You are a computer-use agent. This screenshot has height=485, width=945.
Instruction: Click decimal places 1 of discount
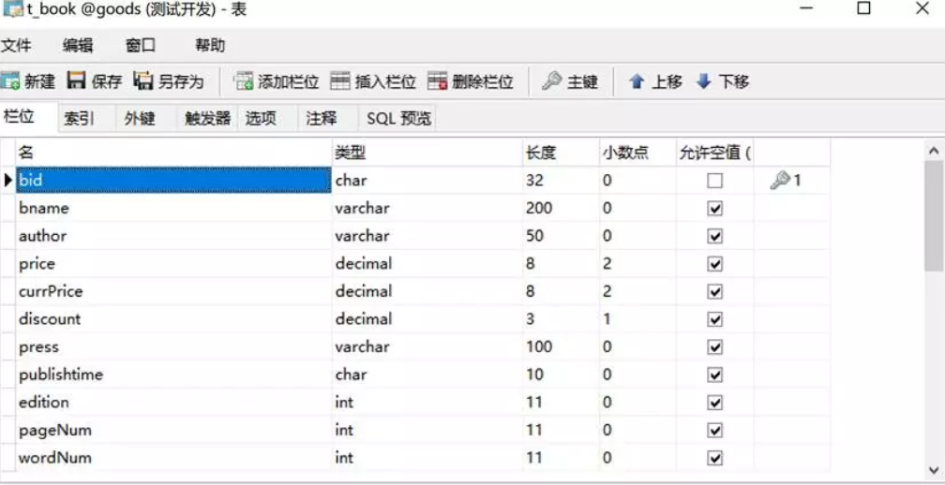(637, 319)
